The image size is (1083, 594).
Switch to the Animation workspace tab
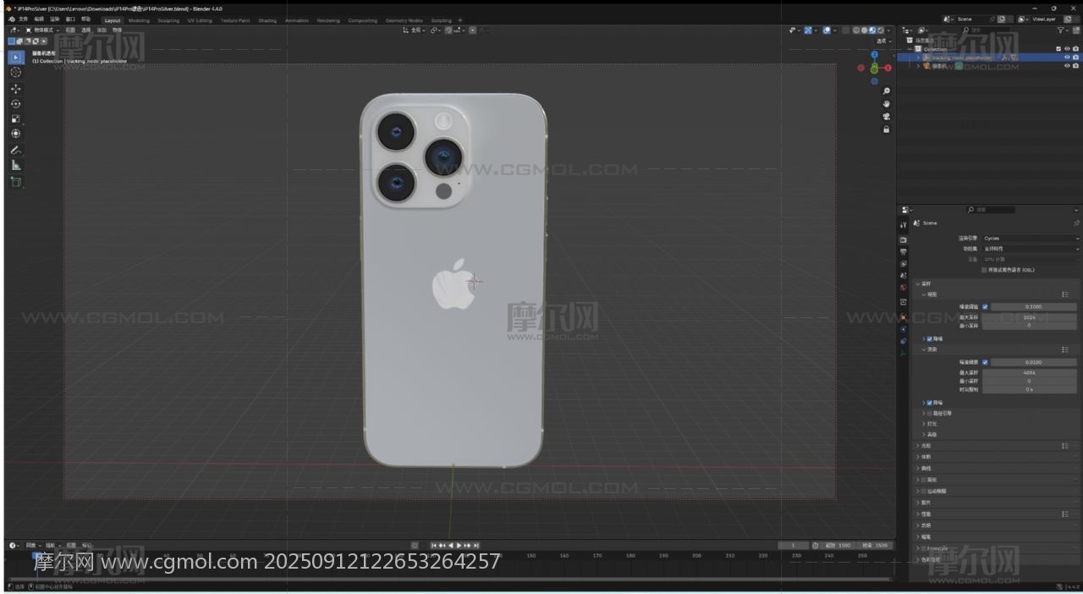(297, 20)
